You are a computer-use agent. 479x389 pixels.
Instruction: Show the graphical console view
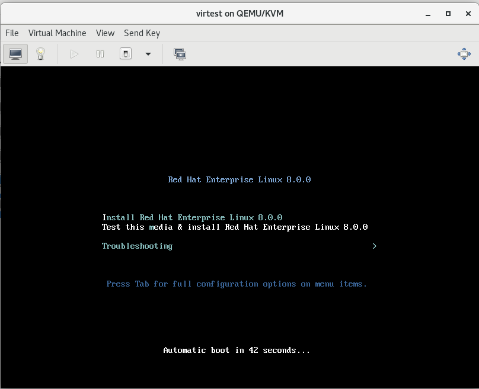coord(15,54)
